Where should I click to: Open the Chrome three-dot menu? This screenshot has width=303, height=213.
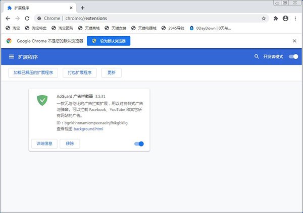click(295, 18)
